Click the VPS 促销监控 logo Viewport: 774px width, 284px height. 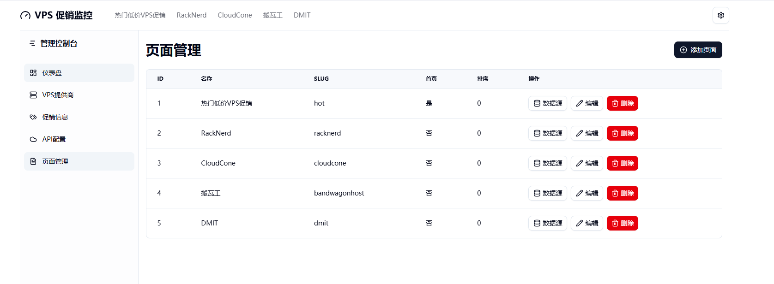[56, 15]
